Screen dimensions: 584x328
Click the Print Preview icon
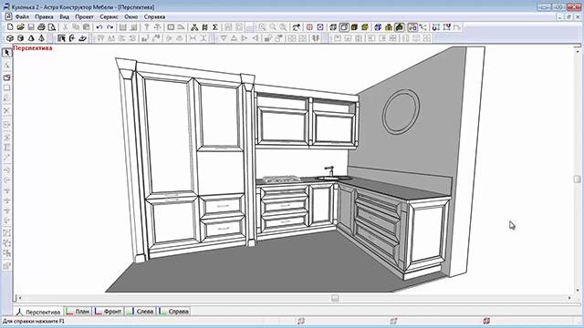[52, 27]
